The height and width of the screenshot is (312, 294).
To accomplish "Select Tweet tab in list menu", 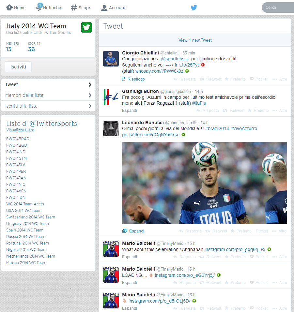I will tap(48, 84).
